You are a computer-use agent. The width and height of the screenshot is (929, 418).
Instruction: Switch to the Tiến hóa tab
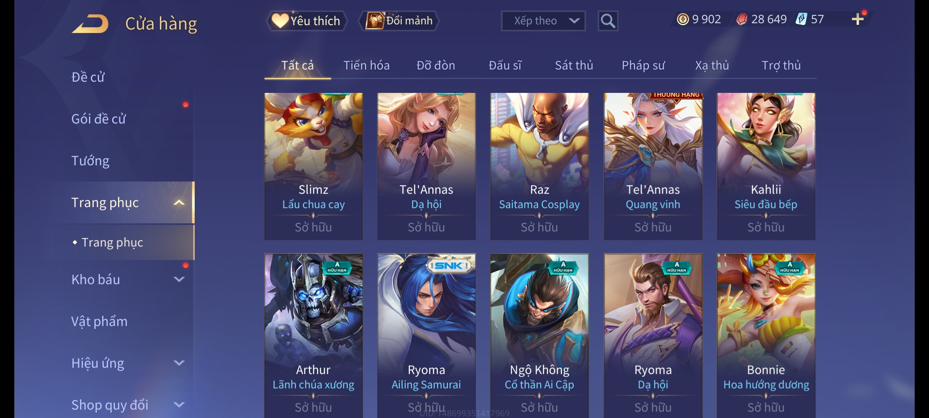[367, 65]
